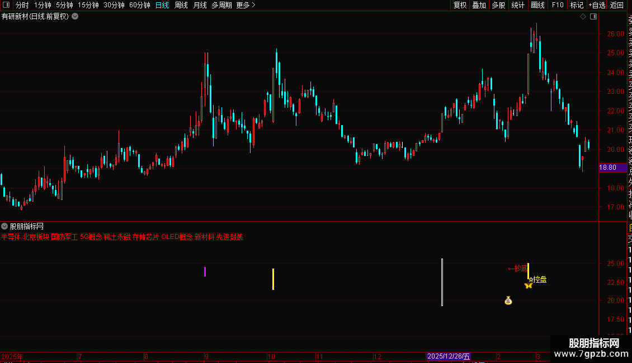Viewport: 632px width, 363px height.
Task: Open the 多股 multi-stock view
Action: (498, 5)
